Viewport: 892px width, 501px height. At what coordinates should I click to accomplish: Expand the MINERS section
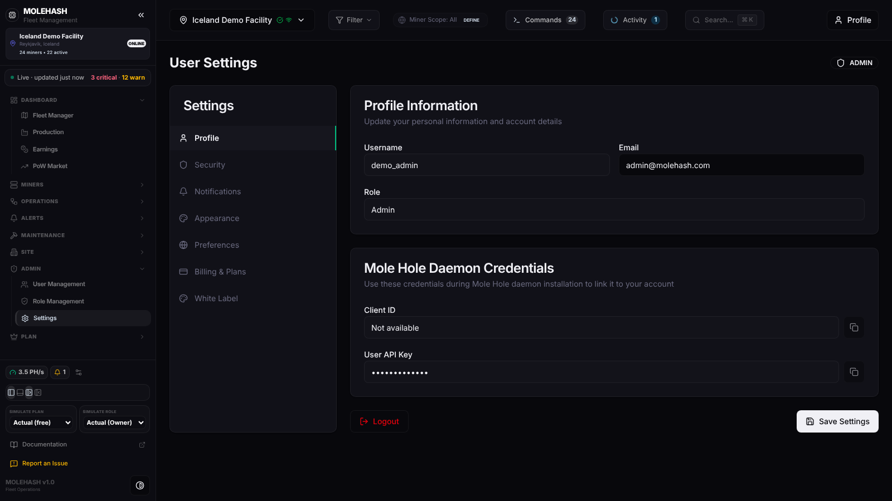point(77,185)
